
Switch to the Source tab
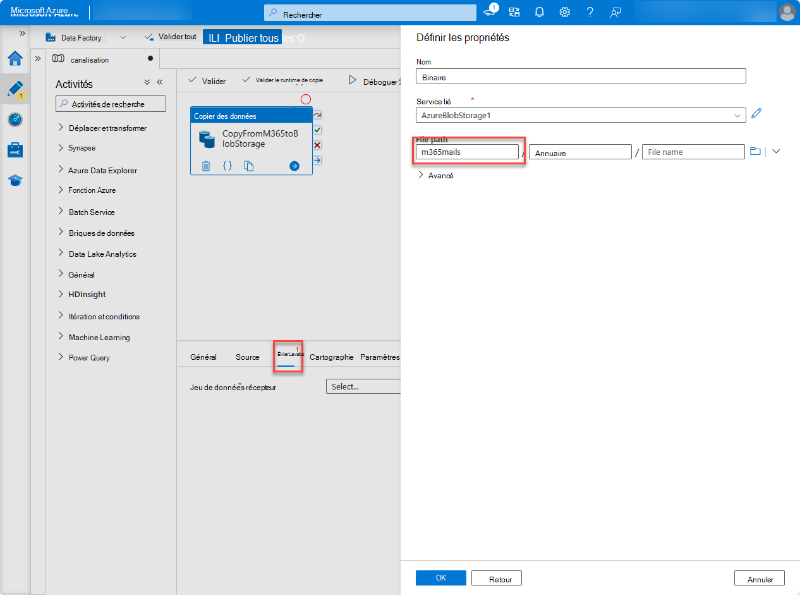pyautogui.click(x=247, y=357)
